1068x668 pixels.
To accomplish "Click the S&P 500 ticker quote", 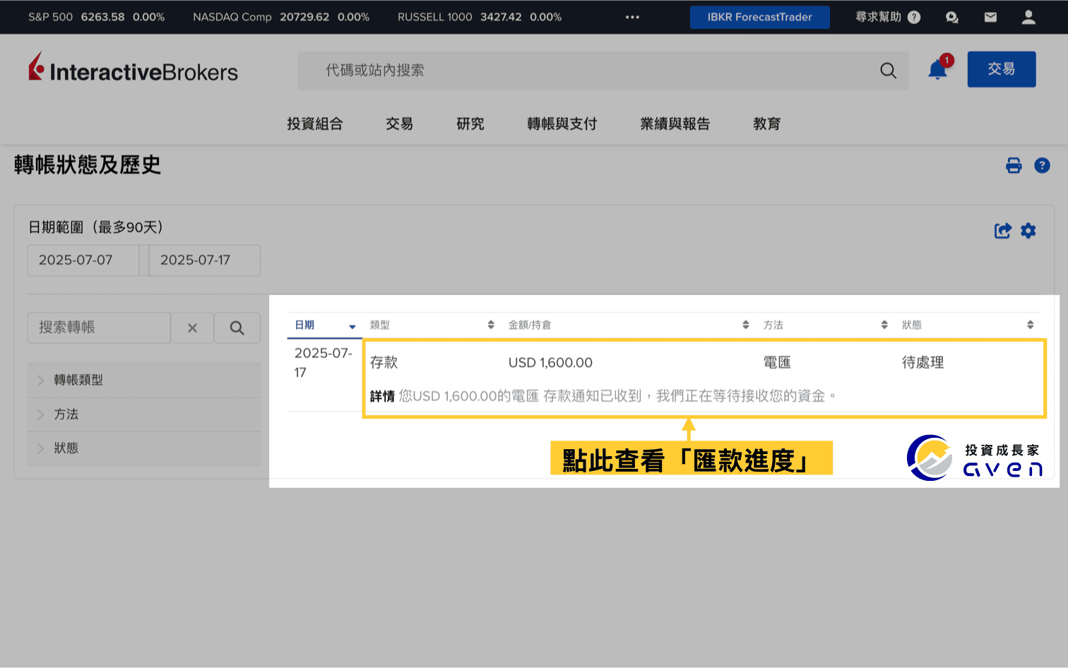I will pos(96,17).
